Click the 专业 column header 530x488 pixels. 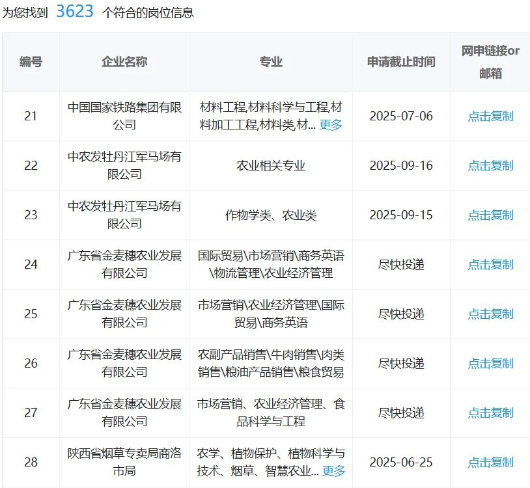(x=271, y=62)
